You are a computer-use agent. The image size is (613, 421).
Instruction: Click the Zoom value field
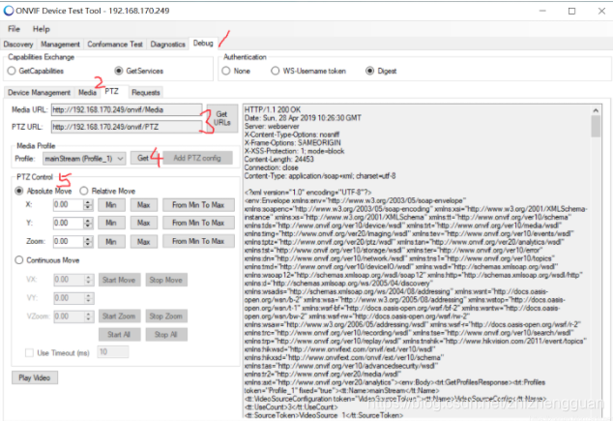tap(69, 241)
